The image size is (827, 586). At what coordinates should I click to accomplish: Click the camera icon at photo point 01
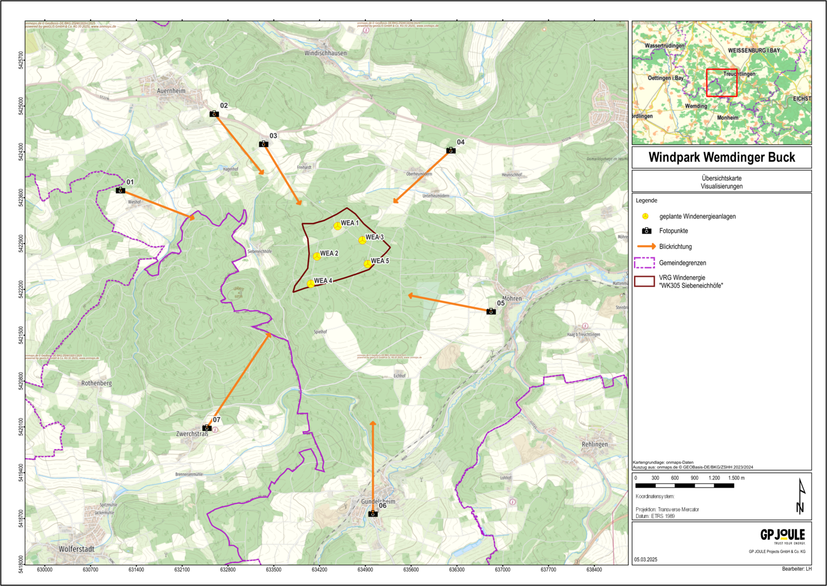coord(120,190)
